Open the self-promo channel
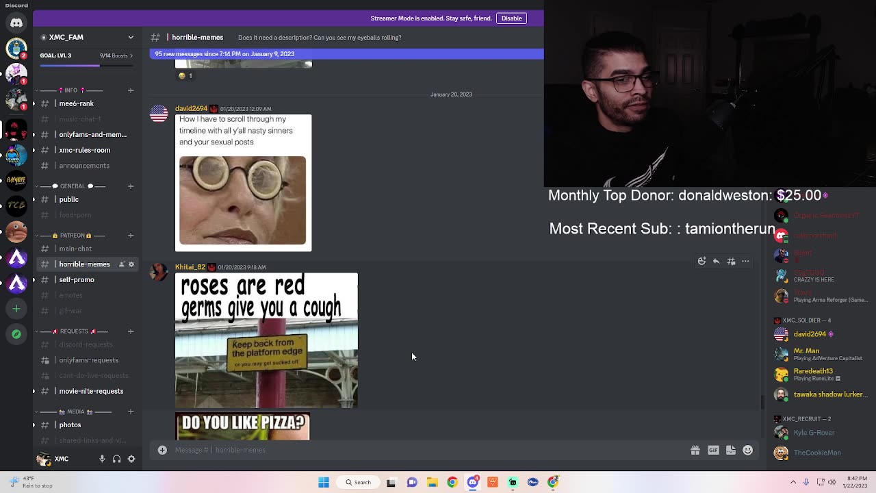Screen dimensions: 876x493 (x=87, y=279)
